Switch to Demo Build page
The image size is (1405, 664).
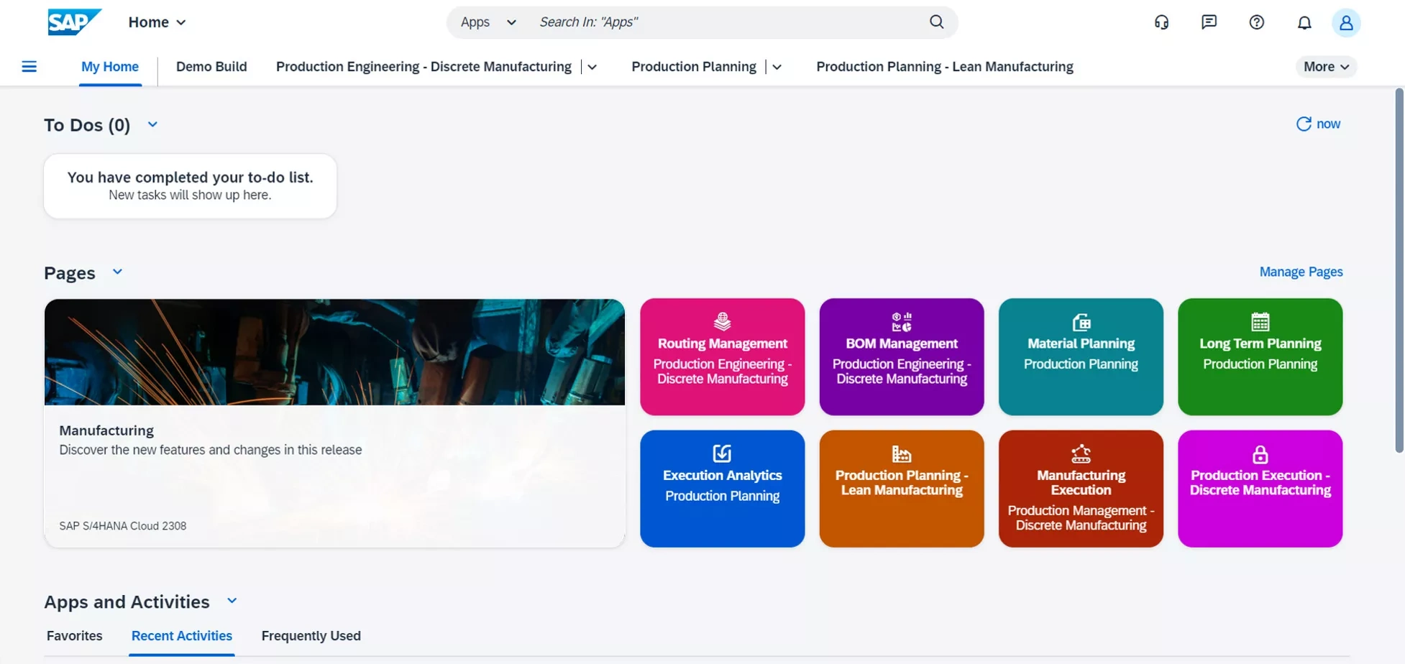211,66
